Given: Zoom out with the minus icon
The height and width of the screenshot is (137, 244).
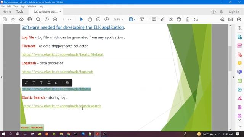Looking at the screenshot, I should 98,19.
